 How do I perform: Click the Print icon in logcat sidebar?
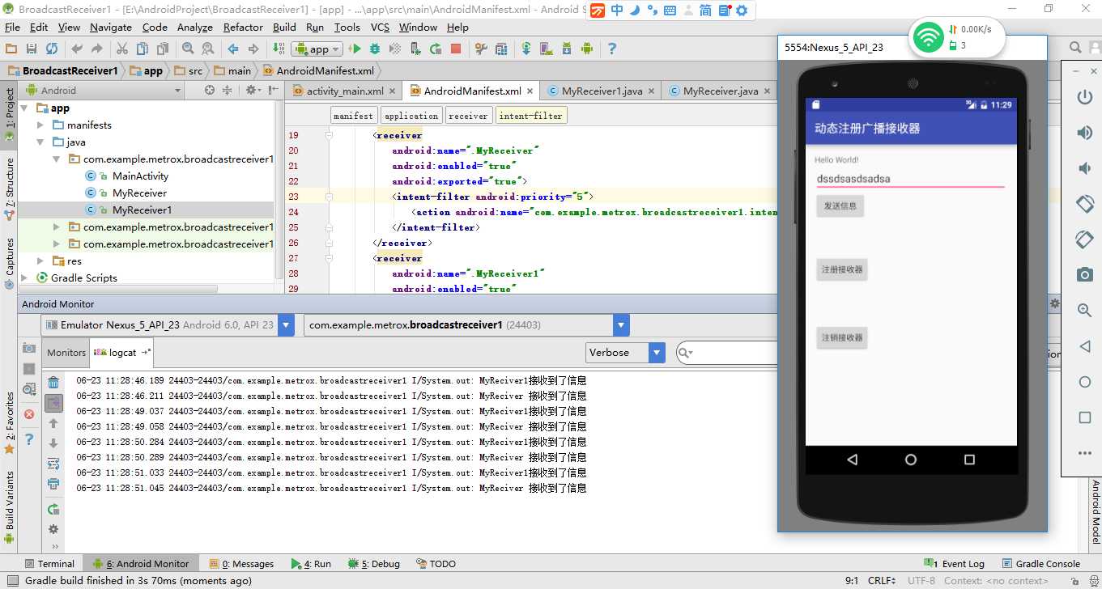click(x=53, y=484)
